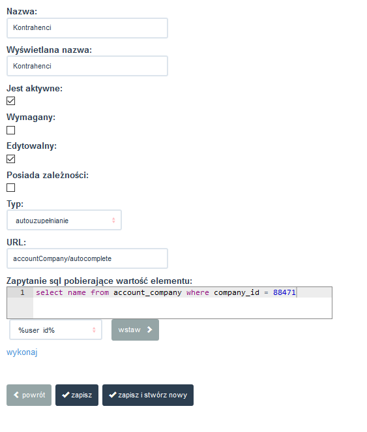The height and width of the screenshot is (432, 367).
Task: Click the zapisz i stwórz nowy button
Action: click(x=148, y=395)
